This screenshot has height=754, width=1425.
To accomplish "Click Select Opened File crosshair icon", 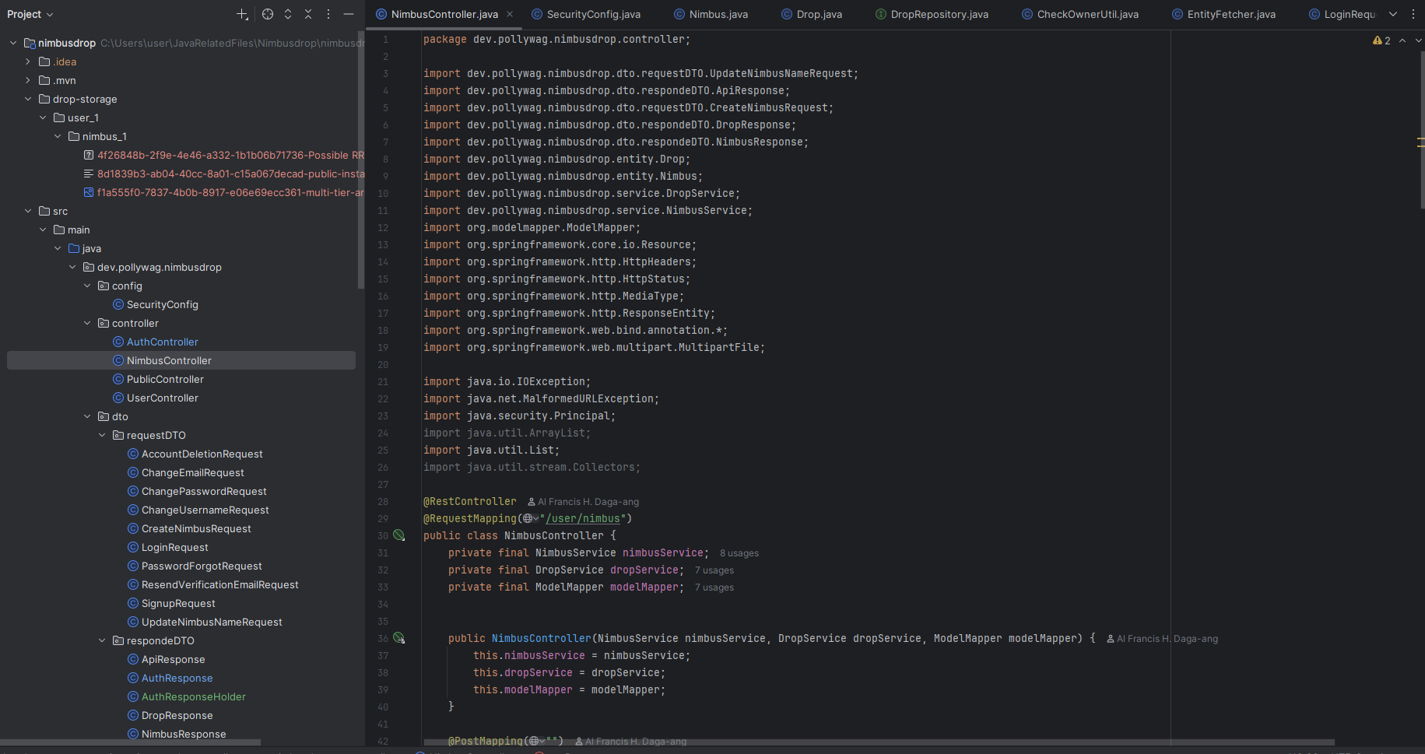I will (x=268, y=14).
